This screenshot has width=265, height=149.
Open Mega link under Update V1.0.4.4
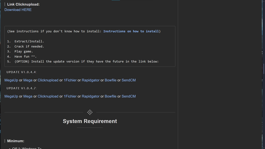[28, 80]
